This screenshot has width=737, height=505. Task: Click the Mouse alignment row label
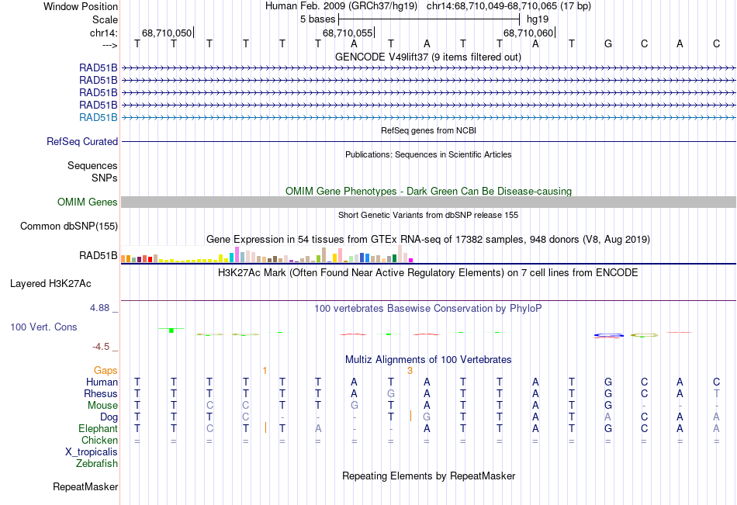[102, 405]
